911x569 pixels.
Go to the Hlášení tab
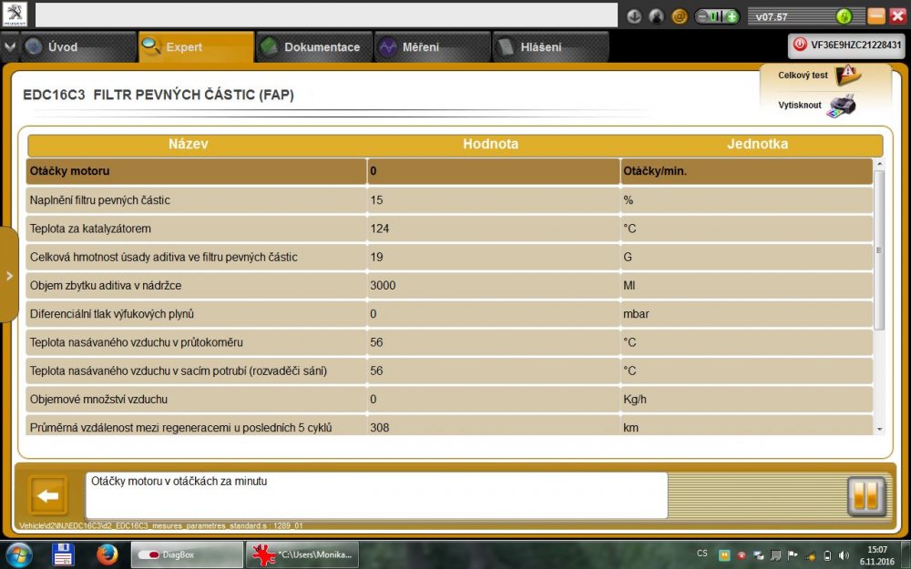pyautogui.click(x=550, y=47)
